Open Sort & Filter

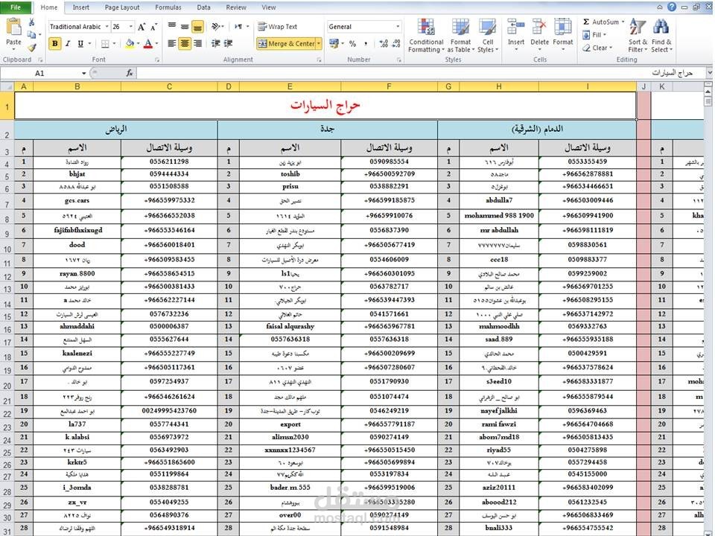[638, 36]
